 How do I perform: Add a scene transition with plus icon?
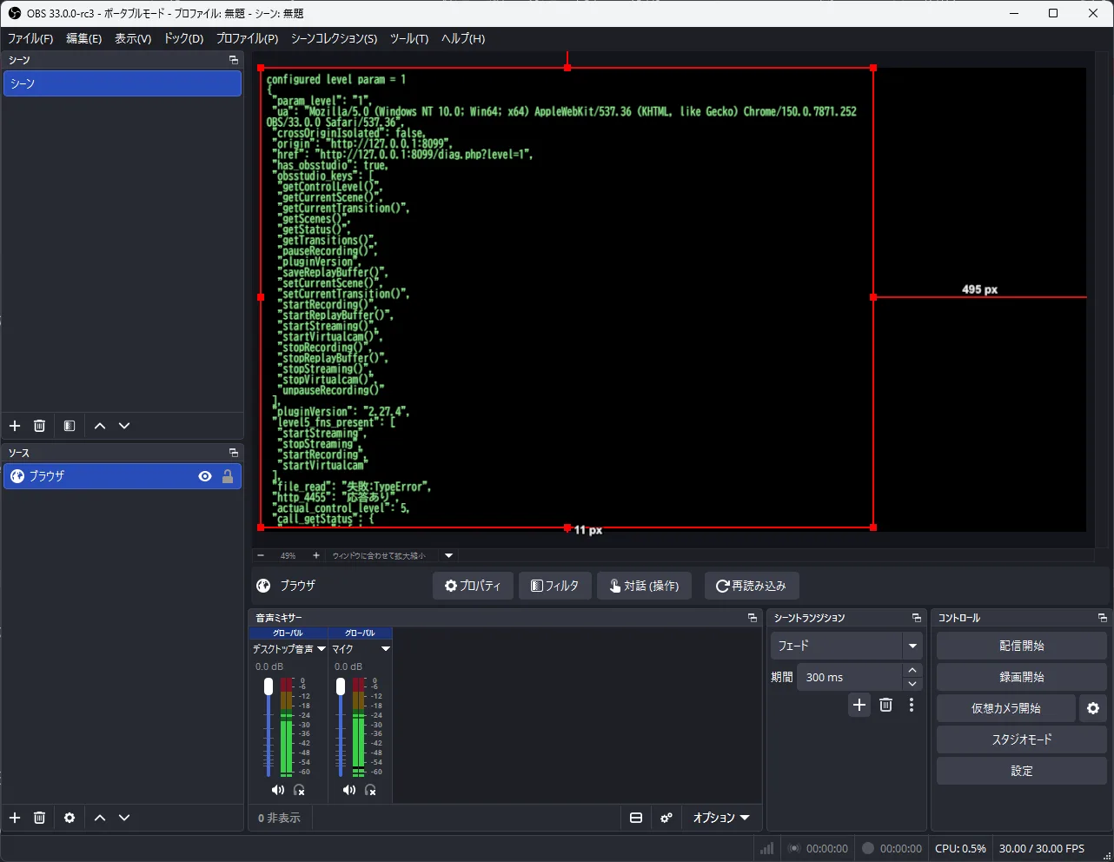click(x=859, y=705)
